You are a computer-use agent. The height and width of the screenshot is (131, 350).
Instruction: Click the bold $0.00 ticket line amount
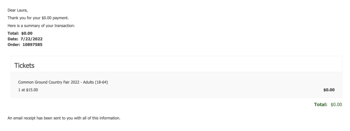[x=329, y=90]
